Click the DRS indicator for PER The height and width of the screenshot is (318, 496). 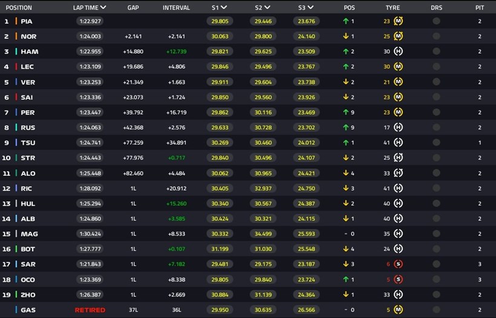(436, 112)
